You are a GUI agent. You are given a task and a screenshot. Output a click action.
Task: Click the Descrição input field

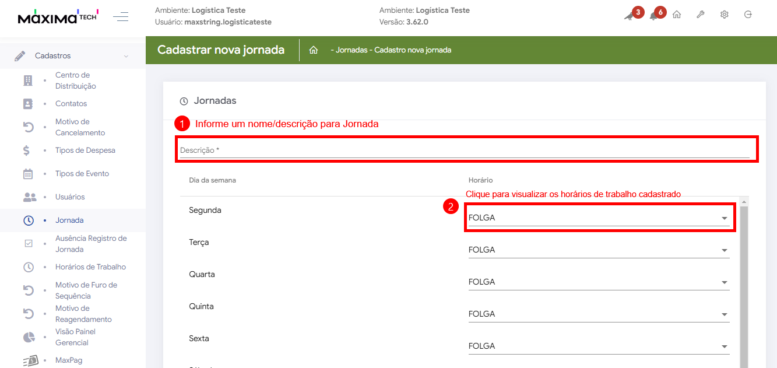click(x=465, y=150)
